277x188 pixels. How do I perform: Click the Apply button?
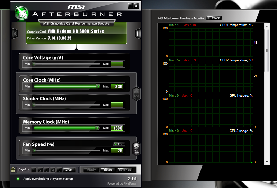(91, 170)
